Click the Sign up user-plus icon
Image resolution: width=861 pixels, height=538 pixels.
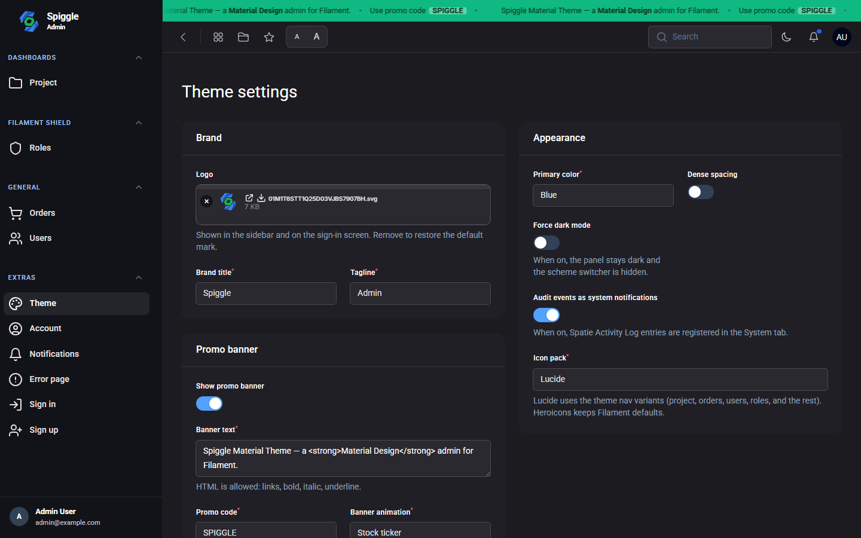(16, 430)
